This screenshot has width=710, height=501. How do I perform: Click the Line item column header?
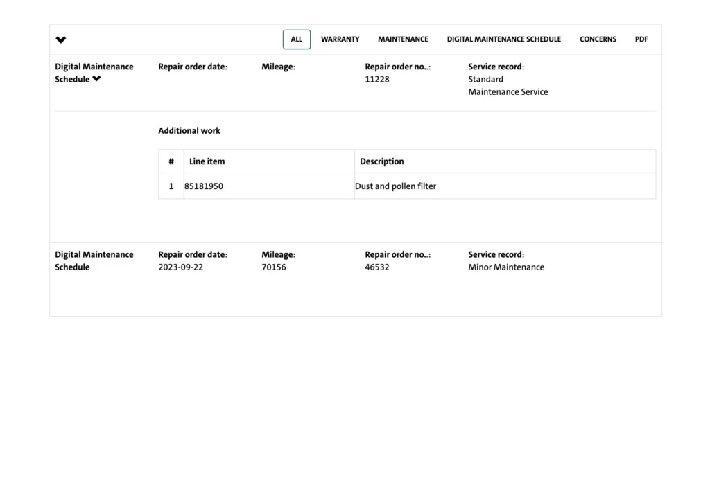tap(207, 161)
